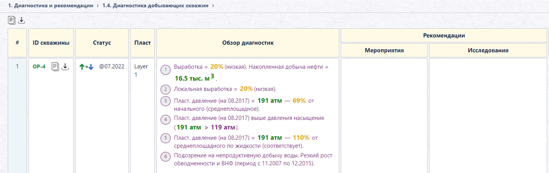Open the '1.4. Диагностика добывающих скважин' breadcrumb
The image size is (549, 173).
coord(156,6)
